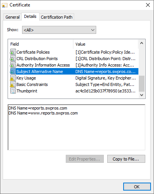The image size is (154, 194).
Task: Click the Subject Alternative Name icon
Action: [x=13, y=72]
